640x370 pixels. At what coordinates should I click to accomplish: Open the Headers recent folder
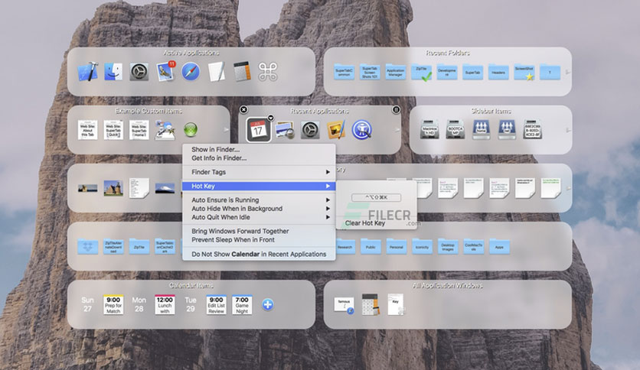pos(498,72)
